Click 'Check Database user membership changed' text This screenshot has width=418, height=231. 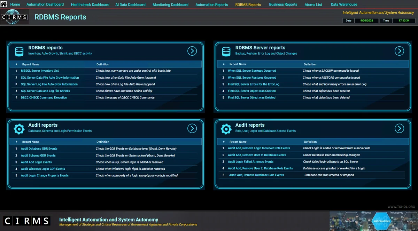coord(331,155)
